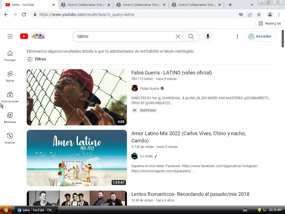Open the Chrome three-dot menu
The width and height of the screenshot is (285, 214).
pyautogui.click(x=279, y=14)
